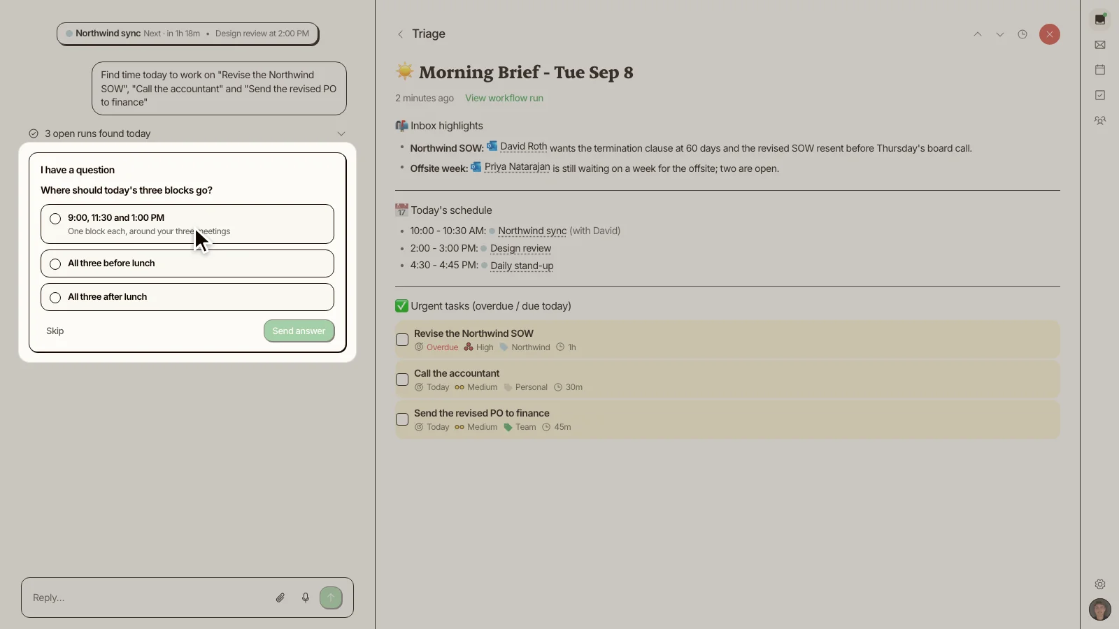Check off Call the accountant task
The height and width of the screenshot is (629, 1119).
402,379
